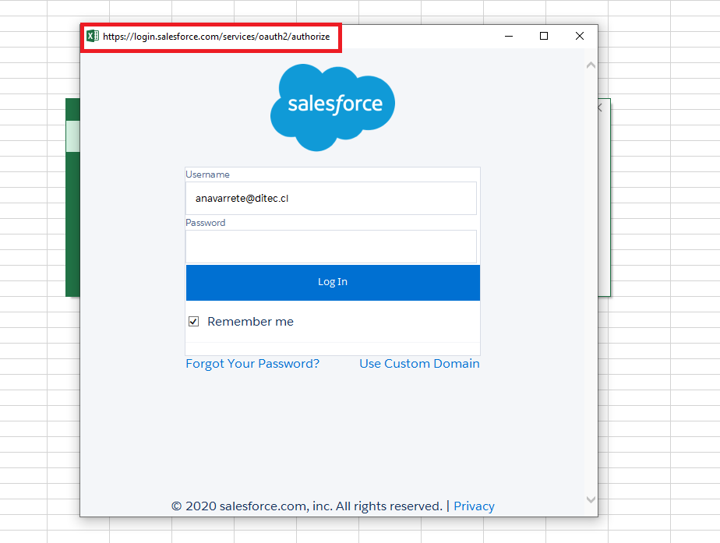720x543 pixels.
Task: Uncheck the Remember me checkbox
Action: [194, 321]
